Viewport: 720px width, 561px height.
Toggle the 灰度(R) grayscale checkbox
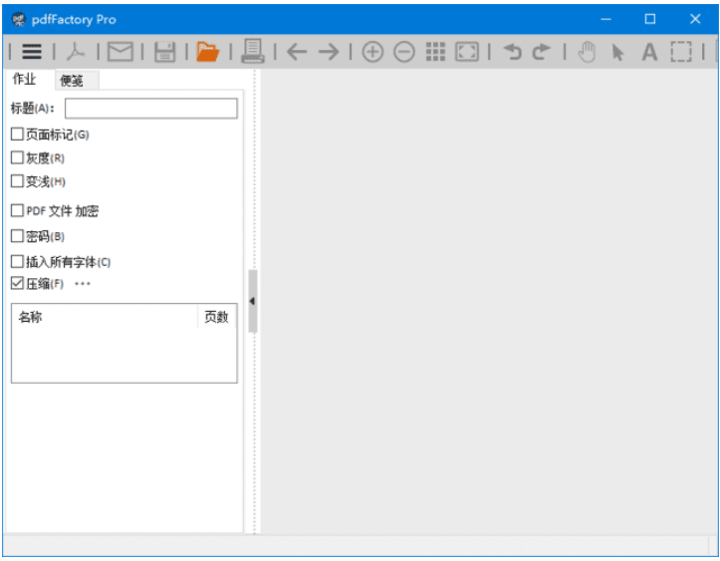17,157
